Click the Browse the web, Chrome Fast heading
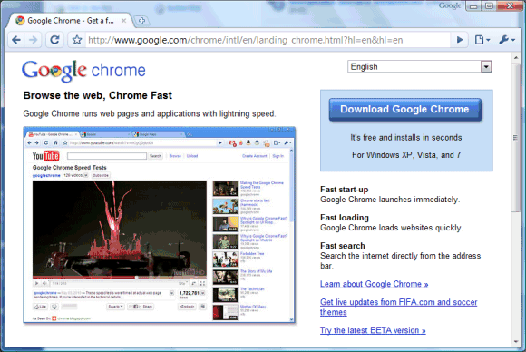The width and height of the screenshot is (526, 352). point(98,95)
